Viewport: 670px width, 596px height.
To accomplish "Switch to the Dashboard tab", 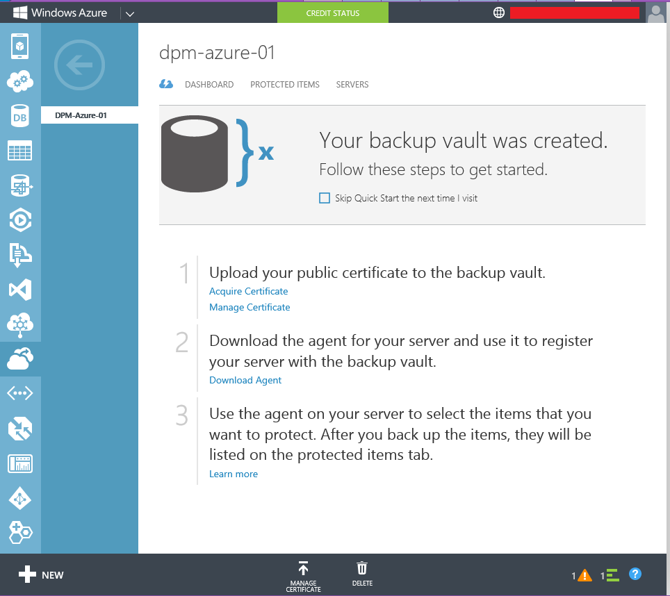I will tap(209, 85).
